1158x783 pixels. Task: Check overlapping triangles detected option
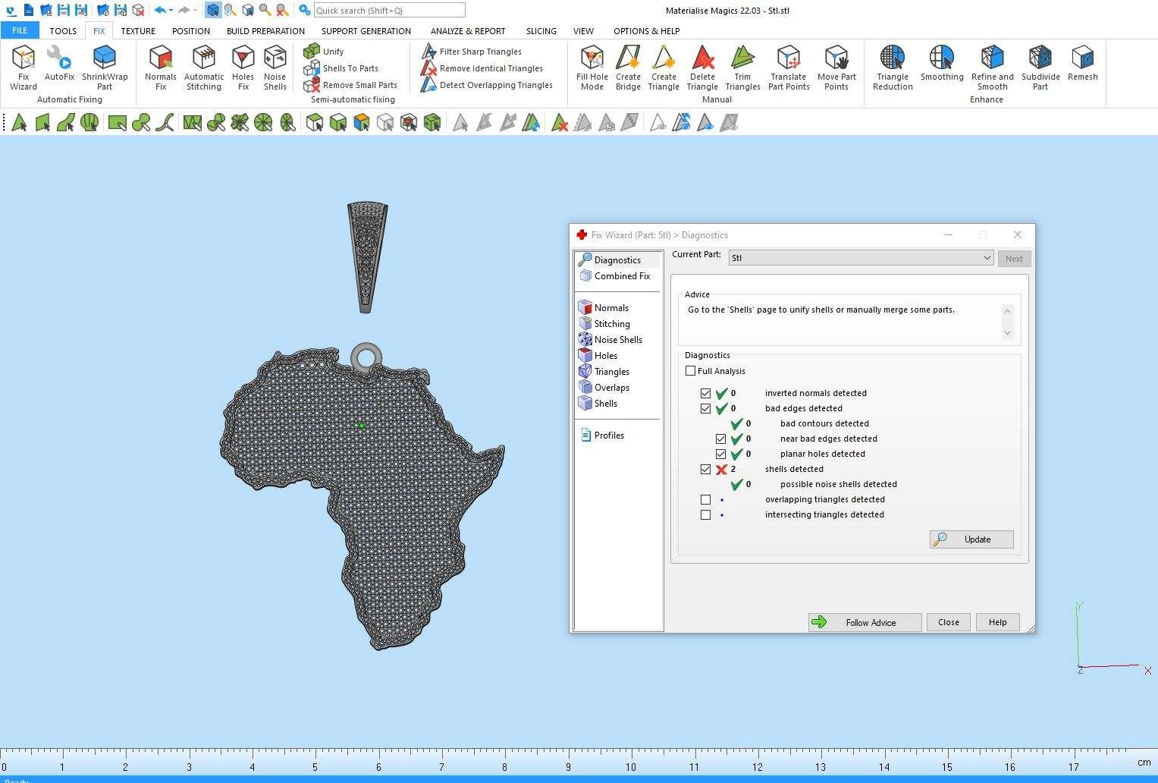706,499
